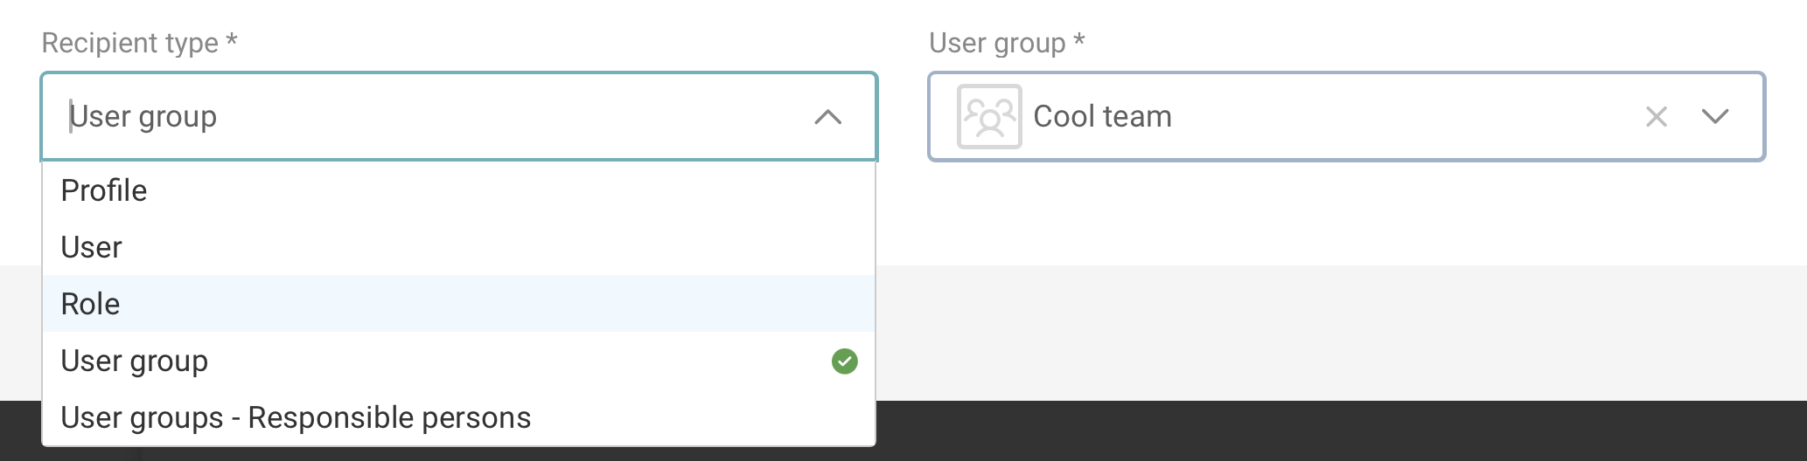Viewport: 1807px width, 461px height.
Task: Click the Cool team group avatar icon
Action: [989, 117]
